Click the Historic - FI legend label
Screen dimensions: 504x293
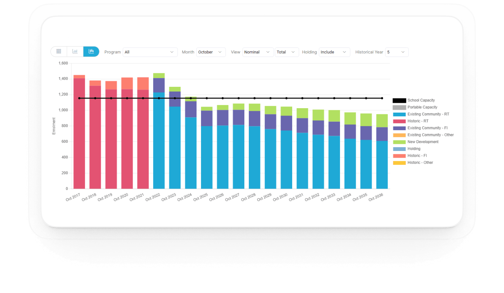tap(417, 156)
